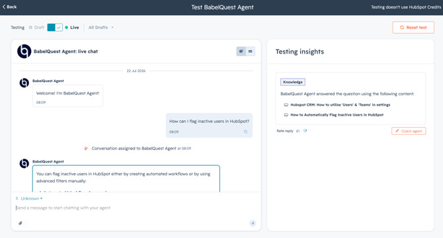Click the Testing insights heading

click(300, 52)
